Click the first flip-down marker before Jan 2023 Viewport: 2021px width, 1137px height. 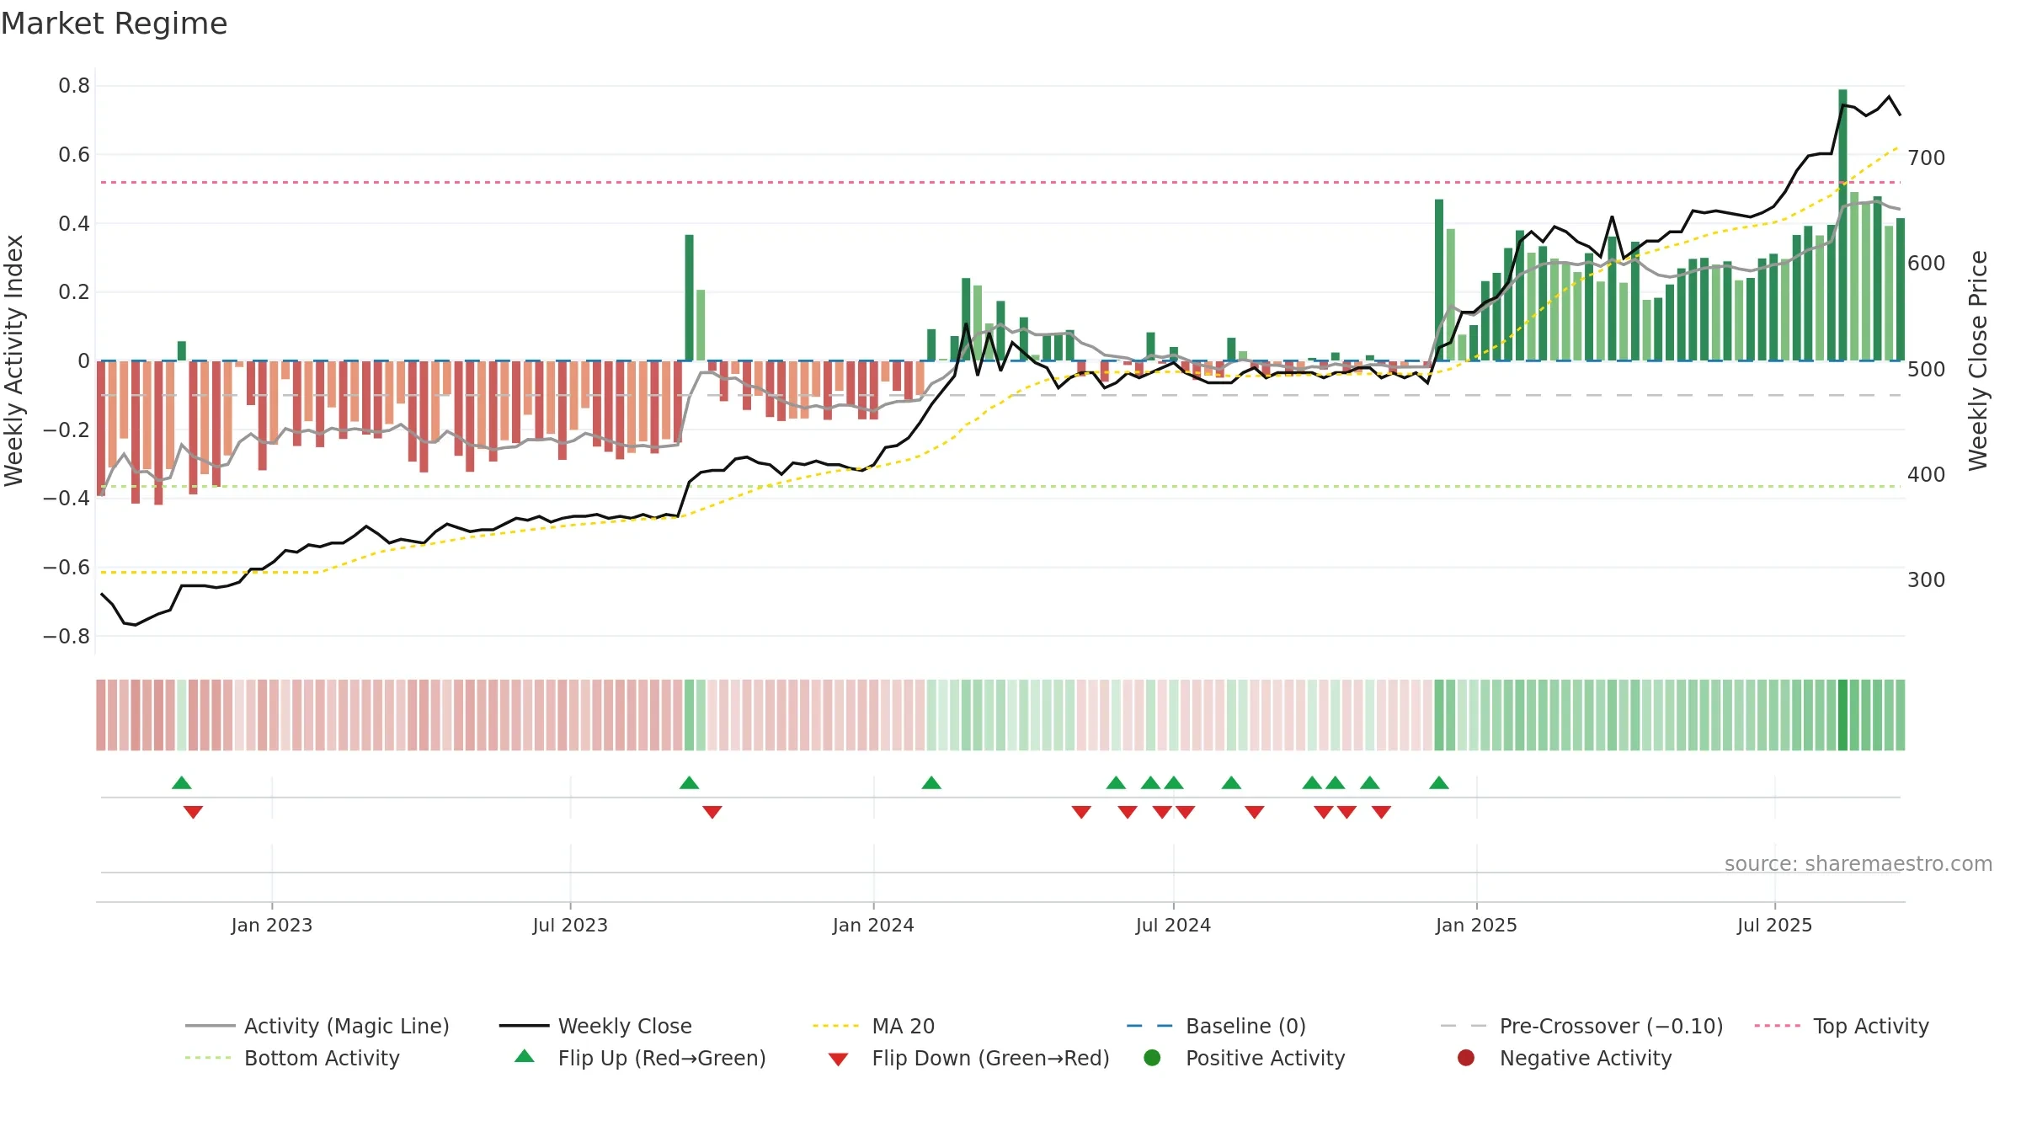coord(193,812)
